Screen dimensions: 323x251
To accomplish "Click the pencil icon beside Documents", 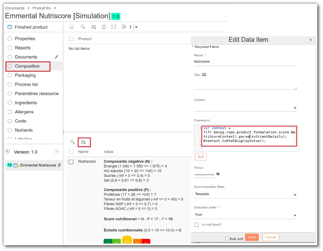I will click(56, 57).
